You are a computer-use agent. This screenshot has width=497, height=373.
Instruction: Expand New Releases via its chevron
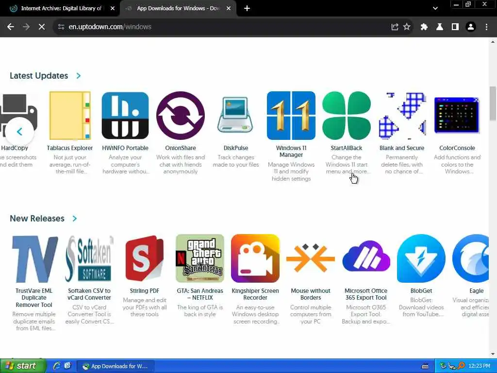(x=74, y=219)
